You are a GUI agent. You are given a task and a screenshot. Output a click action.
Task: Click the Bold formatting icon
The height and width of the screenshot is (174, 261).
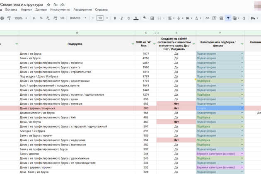click(x=114, y=18)
